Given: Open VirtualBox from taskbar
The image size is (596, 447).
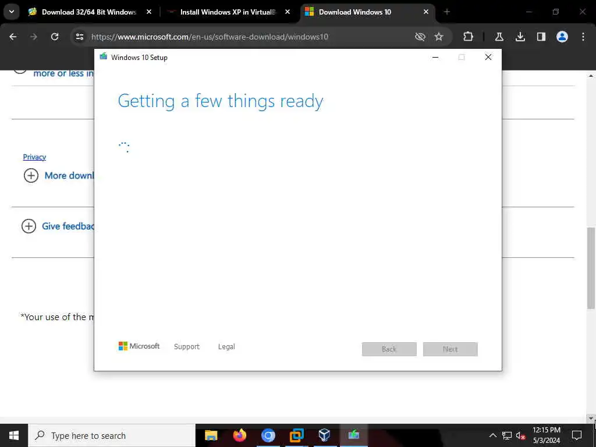Looking at the screenshot, I should pyautogui.click(x=325, y=435).
